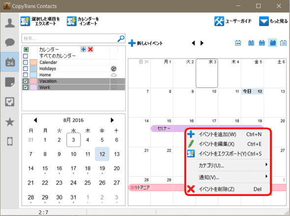This screenshot has width=290, height=216.
Task: Select the Holidays calendar row name
Action: (x=48, y=69)
